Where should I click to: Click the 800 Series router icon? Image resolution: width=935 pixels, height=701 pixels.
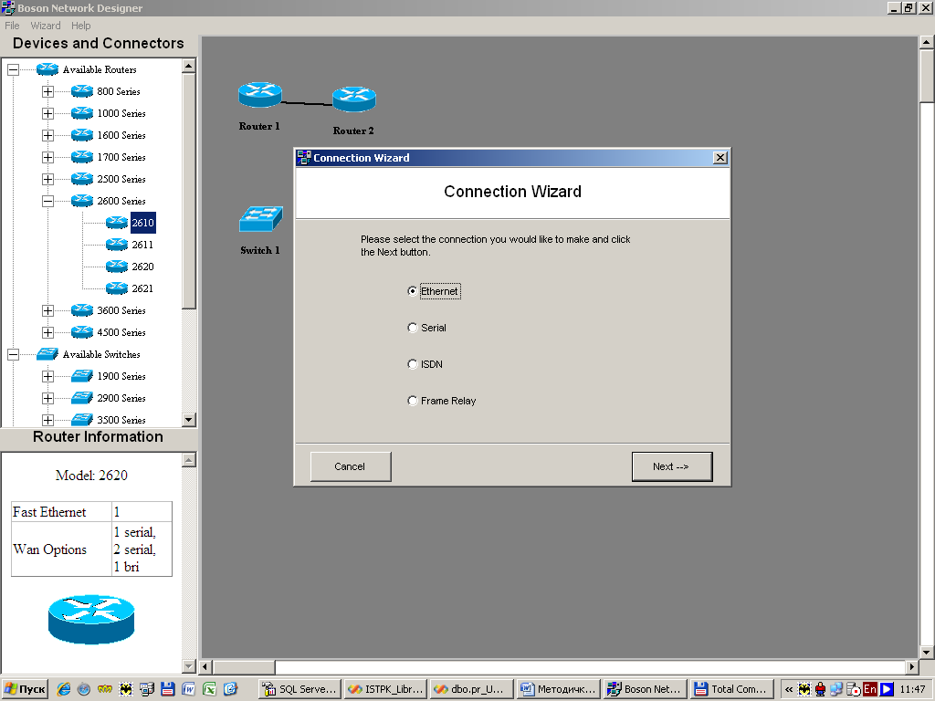81,91
